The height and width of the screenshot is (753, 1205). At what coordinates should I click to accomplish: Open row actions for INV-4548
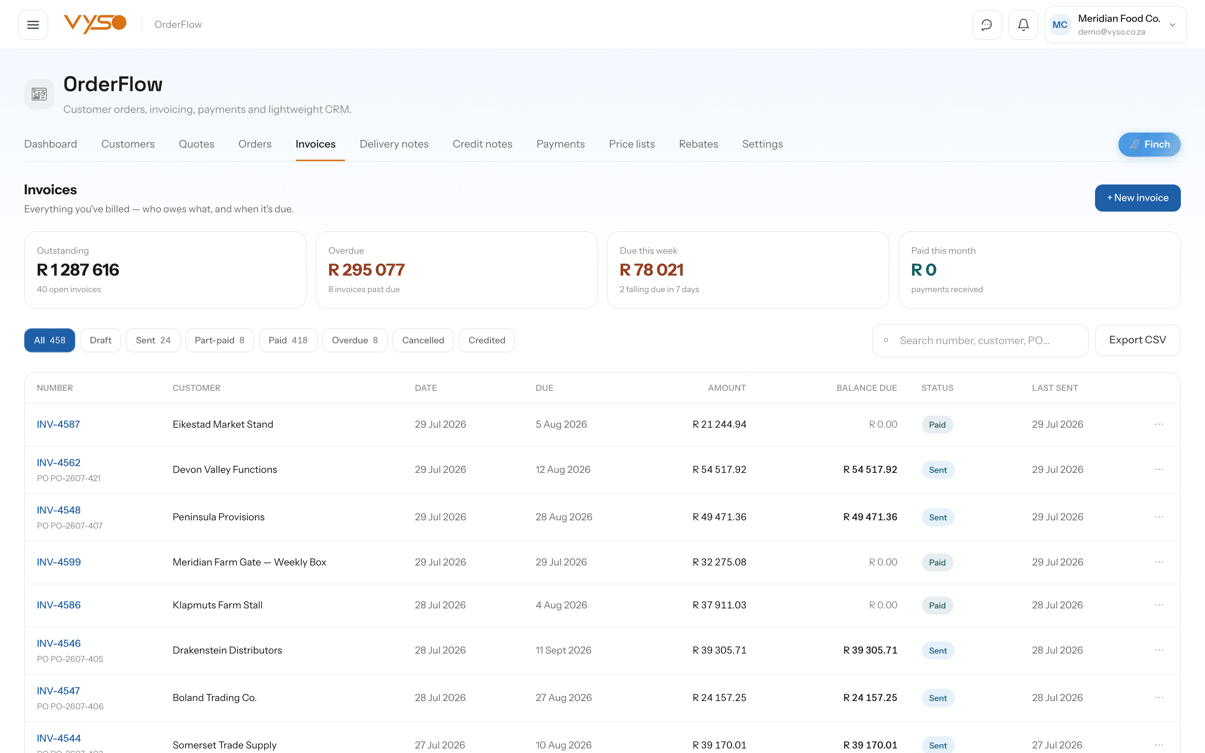1159,517
